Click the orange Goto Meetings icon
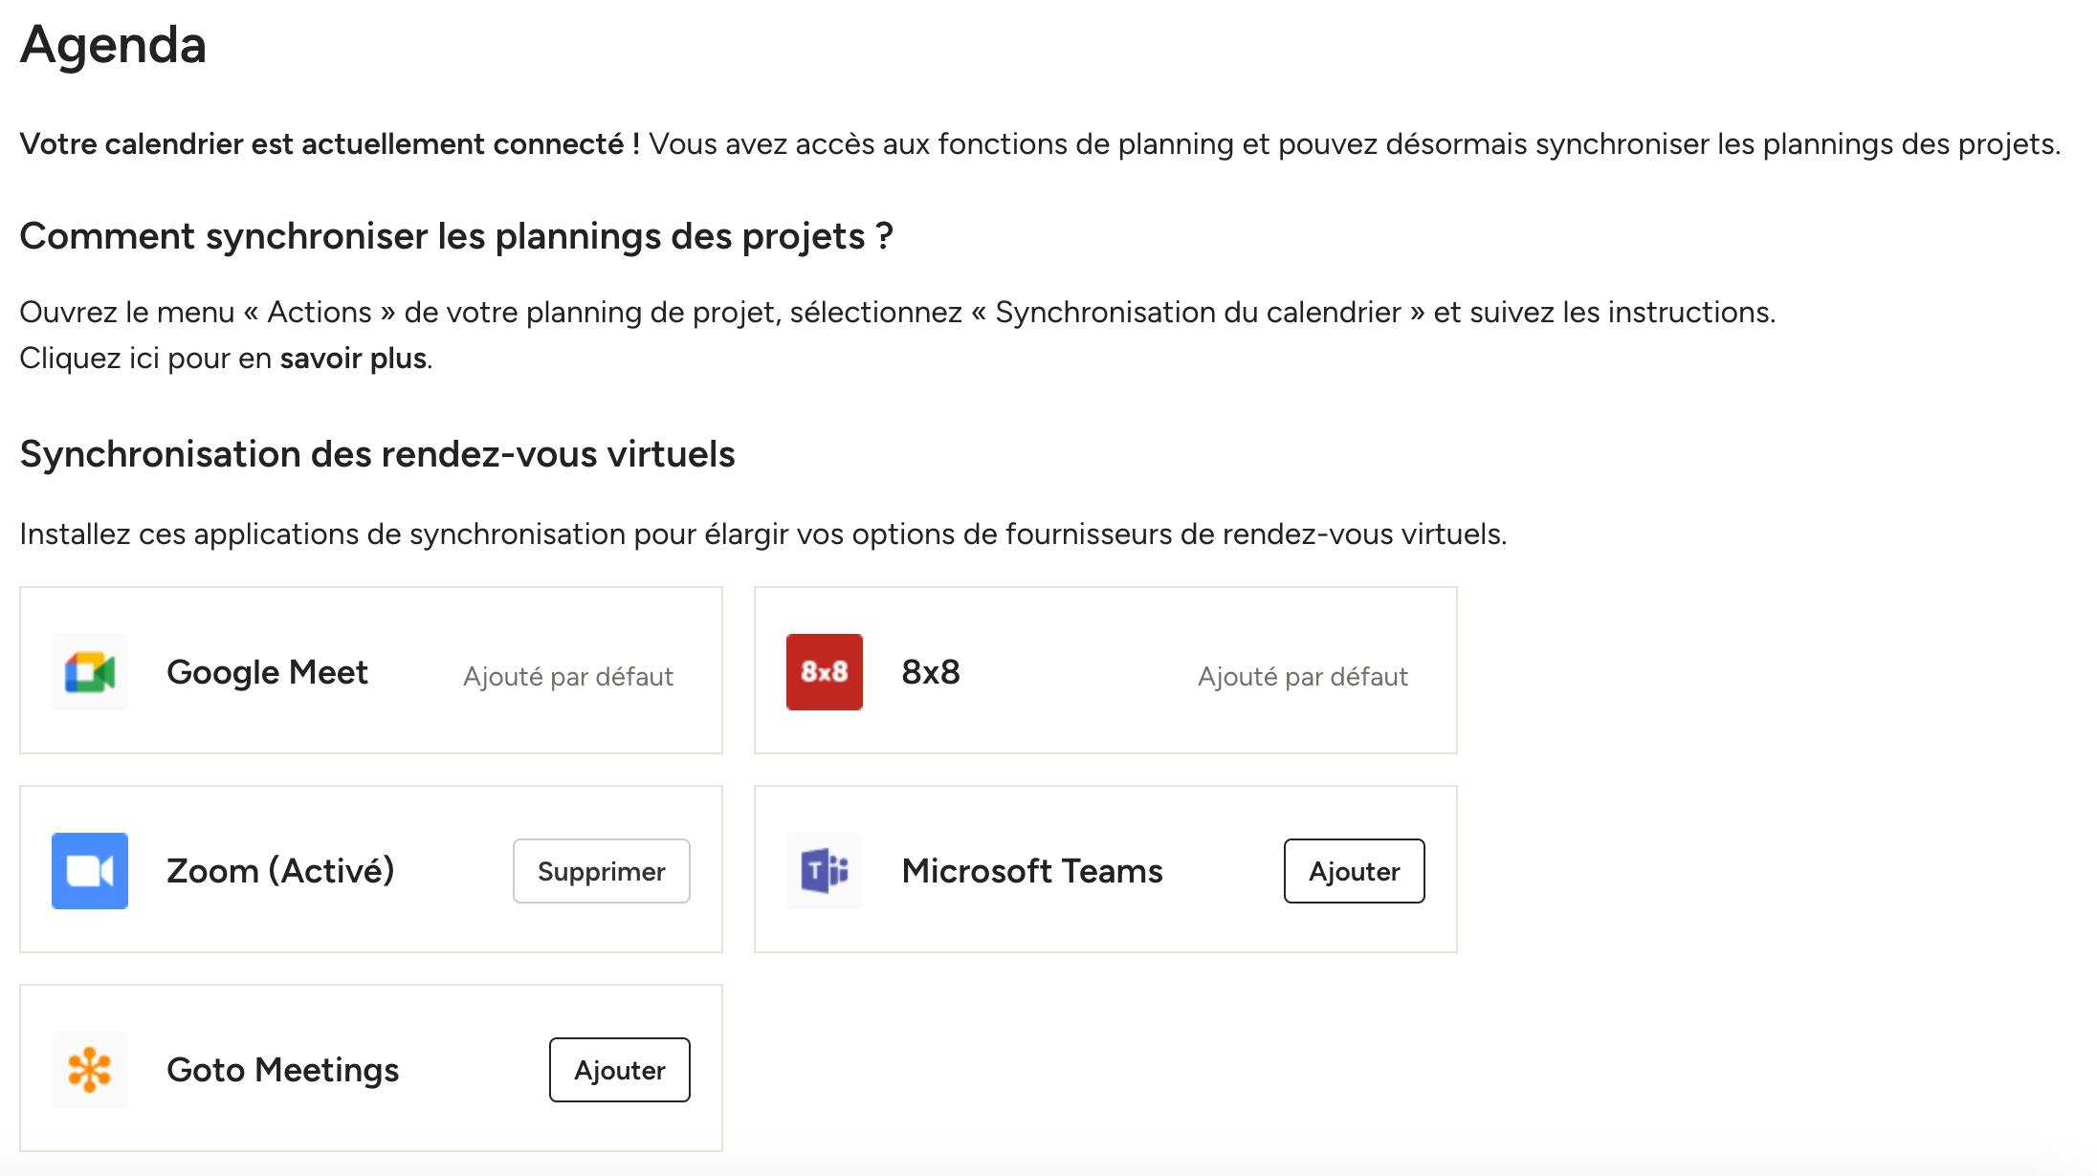2097x1176 pixels. (90, 1070)
